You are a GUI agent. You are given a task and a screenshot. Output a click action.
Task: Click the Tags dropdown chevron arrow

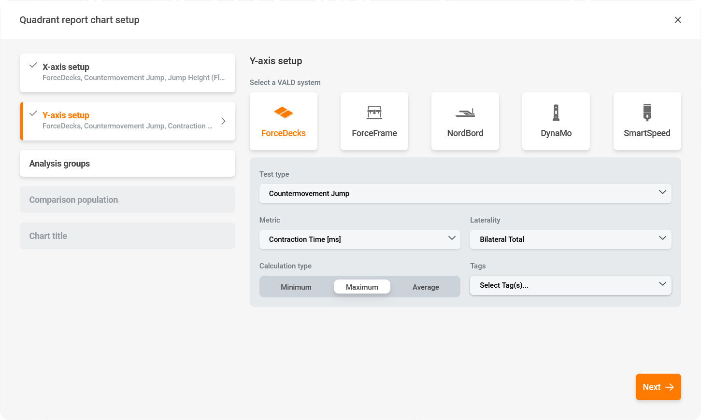[x=662, y=284]
